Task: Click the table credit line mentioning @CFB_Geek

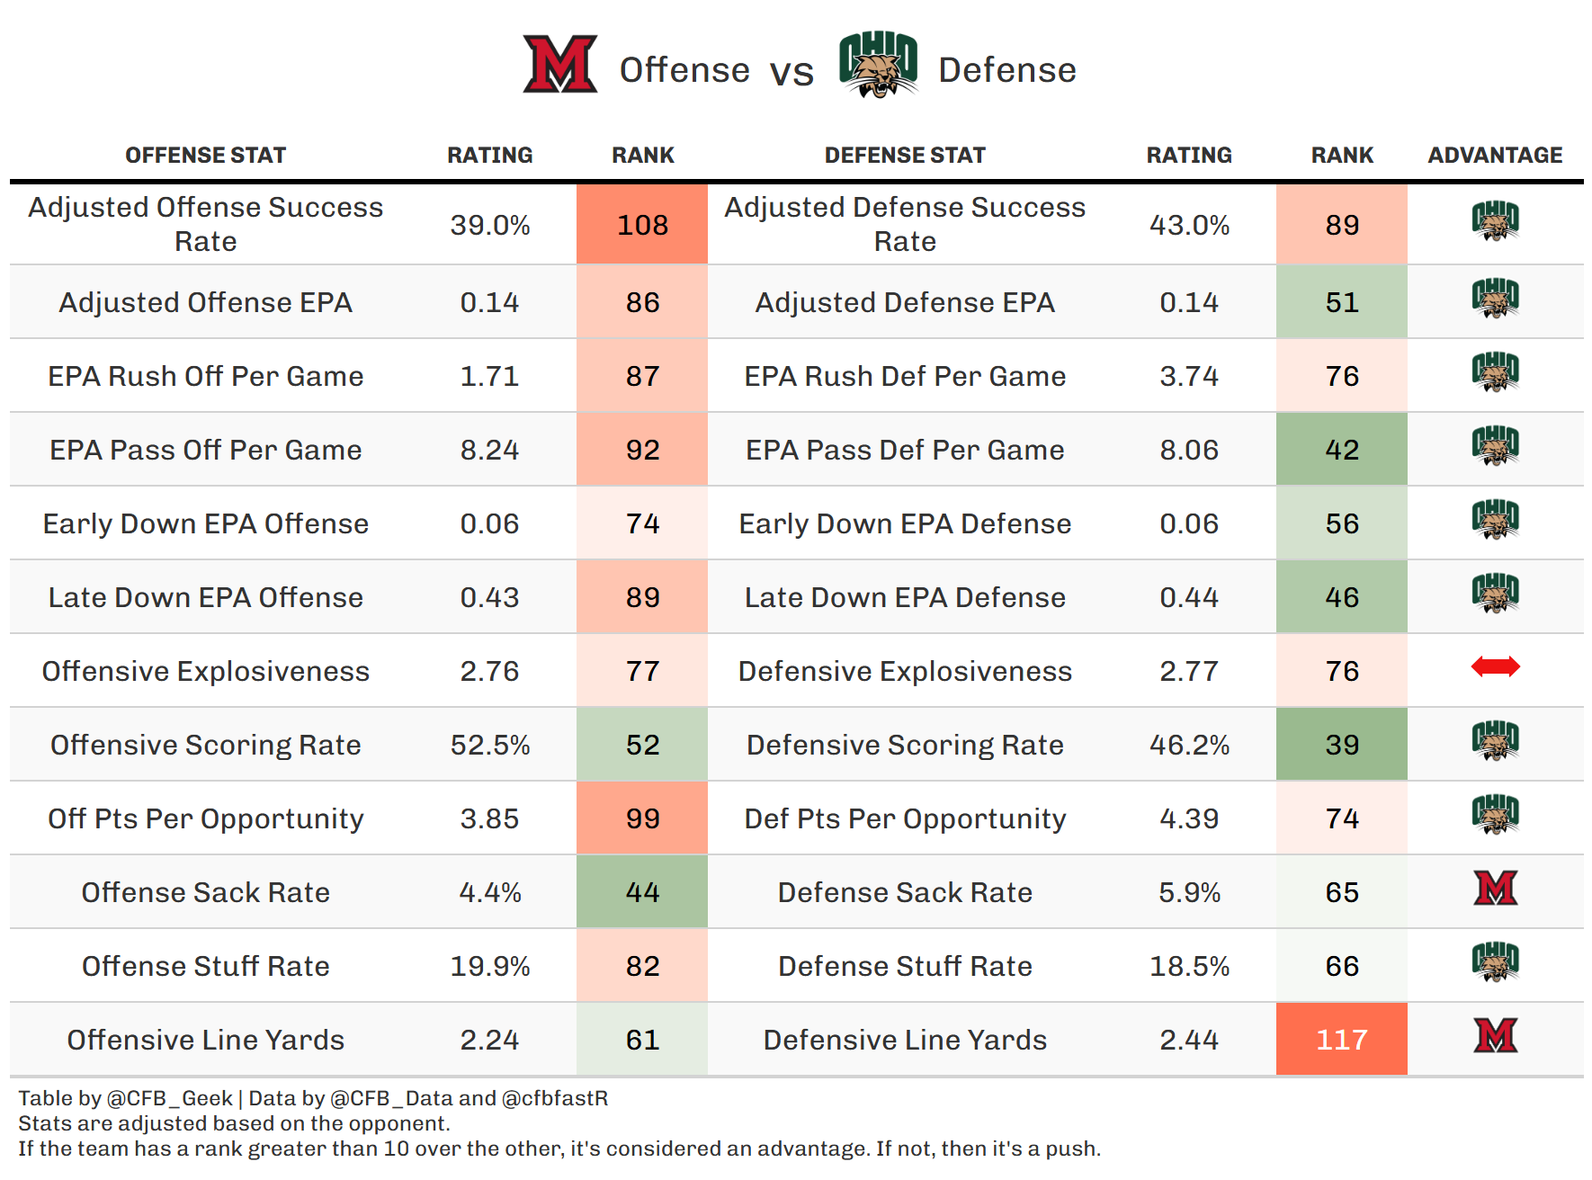Action: tap(313, 1098)
